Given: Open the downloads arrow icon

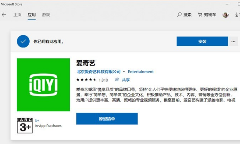Looking at the screenshot, I should pyautogui.click(x=237, y=15).
